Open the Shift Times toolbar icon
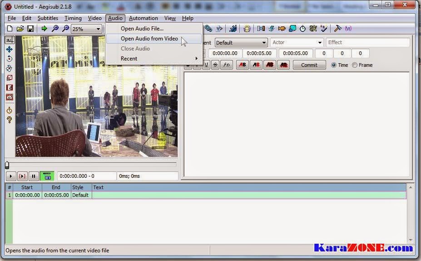Image resolution: width=421 pixels, height=261 pixels. click(x=261, y=29)
